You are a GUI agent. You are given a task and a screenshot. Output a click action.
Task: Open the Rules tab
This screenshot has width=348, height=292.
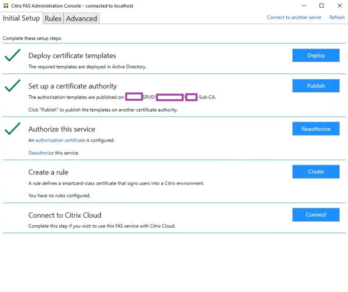[x=53, y=19]
